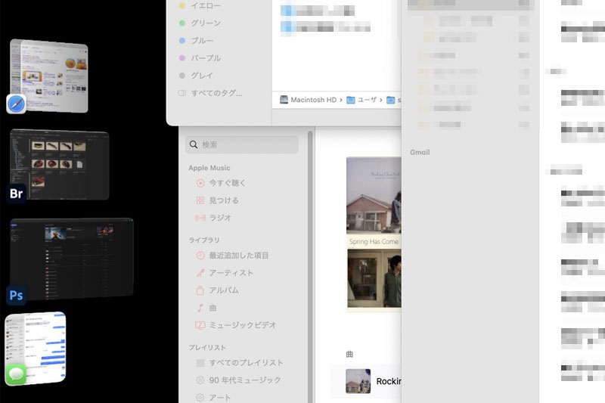Click the Adobe Bridge Br app icon

16,194
